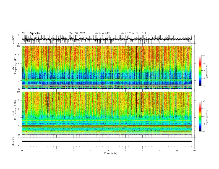
Task: Click the ch.1 spectrogram color scale bar
Action: [x=200, y=71]
